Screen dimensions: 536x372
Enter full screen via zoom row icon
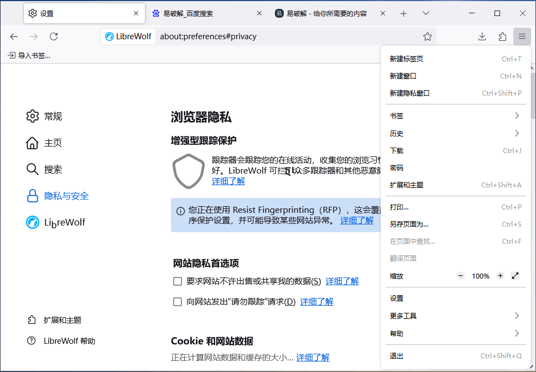[515, 276]
